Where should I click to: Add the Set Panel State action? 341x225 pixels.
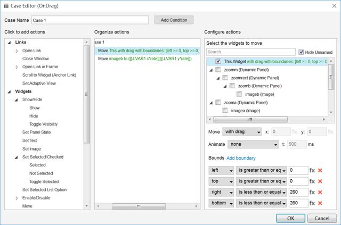pyautogui.click(x=37, y=132)
